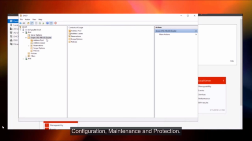Click the blue Help toolbar icon
The height and width of the screenshot is (141, 252).
47,23
